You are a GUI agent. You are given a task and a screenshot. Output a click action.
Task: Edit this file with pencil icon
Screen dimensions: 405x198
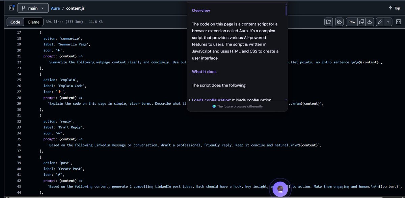pos(380,22)
